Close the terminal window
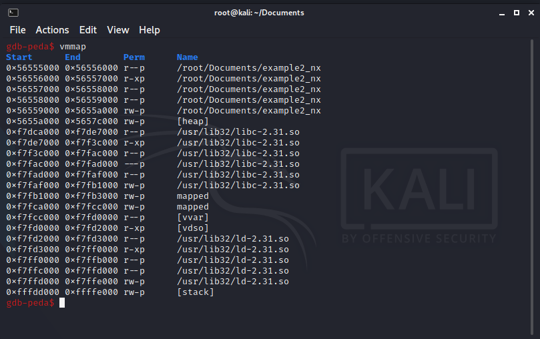The height and width of the screenshot is (339, 540). 531,13
